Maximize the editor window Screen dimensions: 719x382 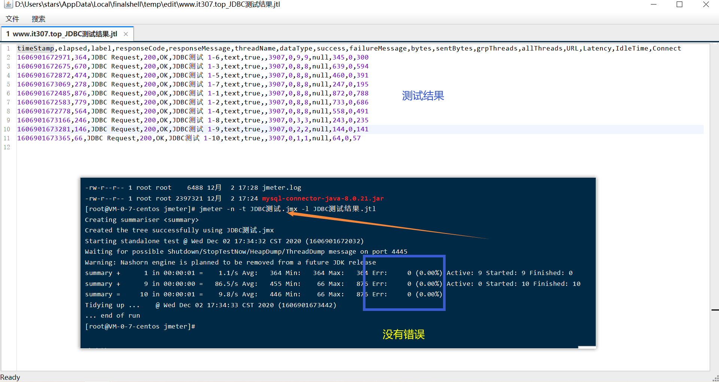(680, 4)
